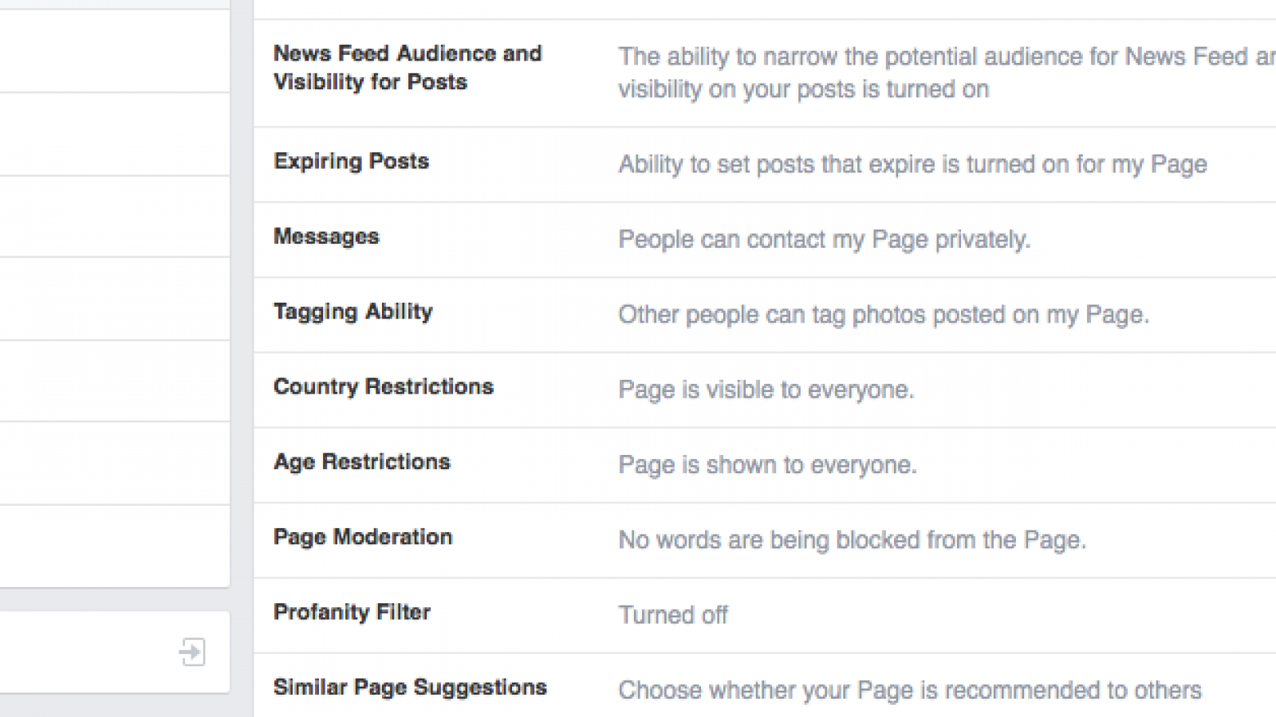Click 'Page is shown to everyone' description
The image size is (1276, 717).
[x=768, y=464]
